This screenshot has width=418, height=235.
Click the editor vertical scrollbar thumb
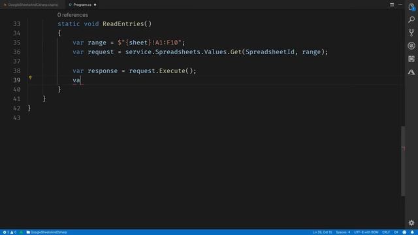click(403, 161)
